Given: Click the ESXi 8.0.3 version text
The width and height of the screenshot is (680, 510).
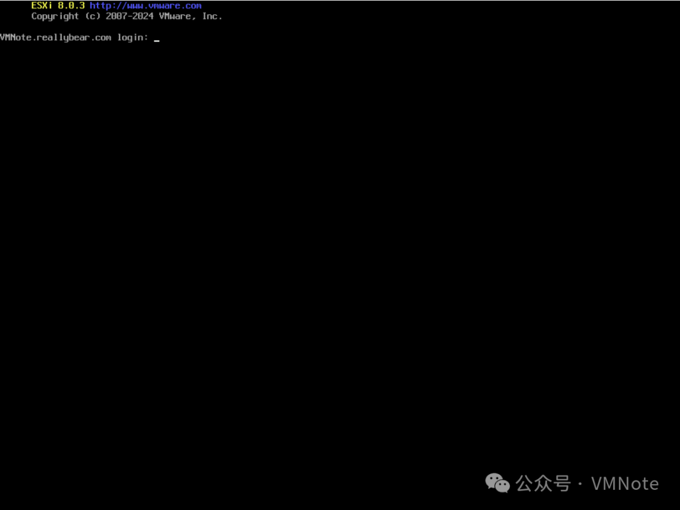Looking at the screenshot, I should tap(58, 6).
